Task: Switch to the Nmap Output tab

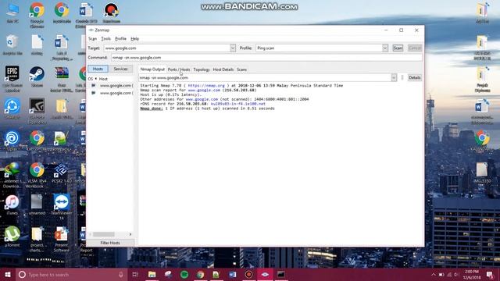Action: (152, 69)
